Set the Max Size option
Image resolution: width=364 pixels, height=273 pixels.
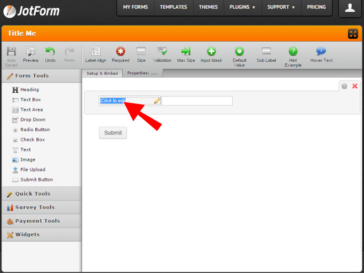[186, 55]
